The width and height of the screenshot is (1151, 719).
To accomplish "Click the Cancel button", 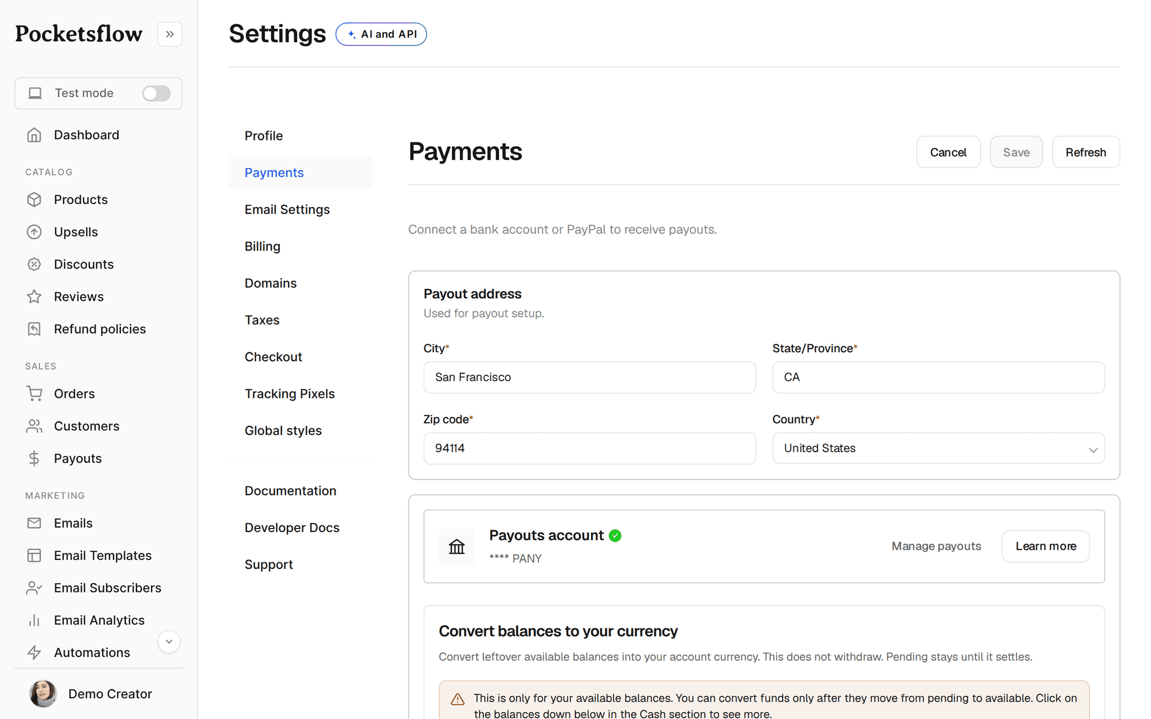I will click(948, 152).
